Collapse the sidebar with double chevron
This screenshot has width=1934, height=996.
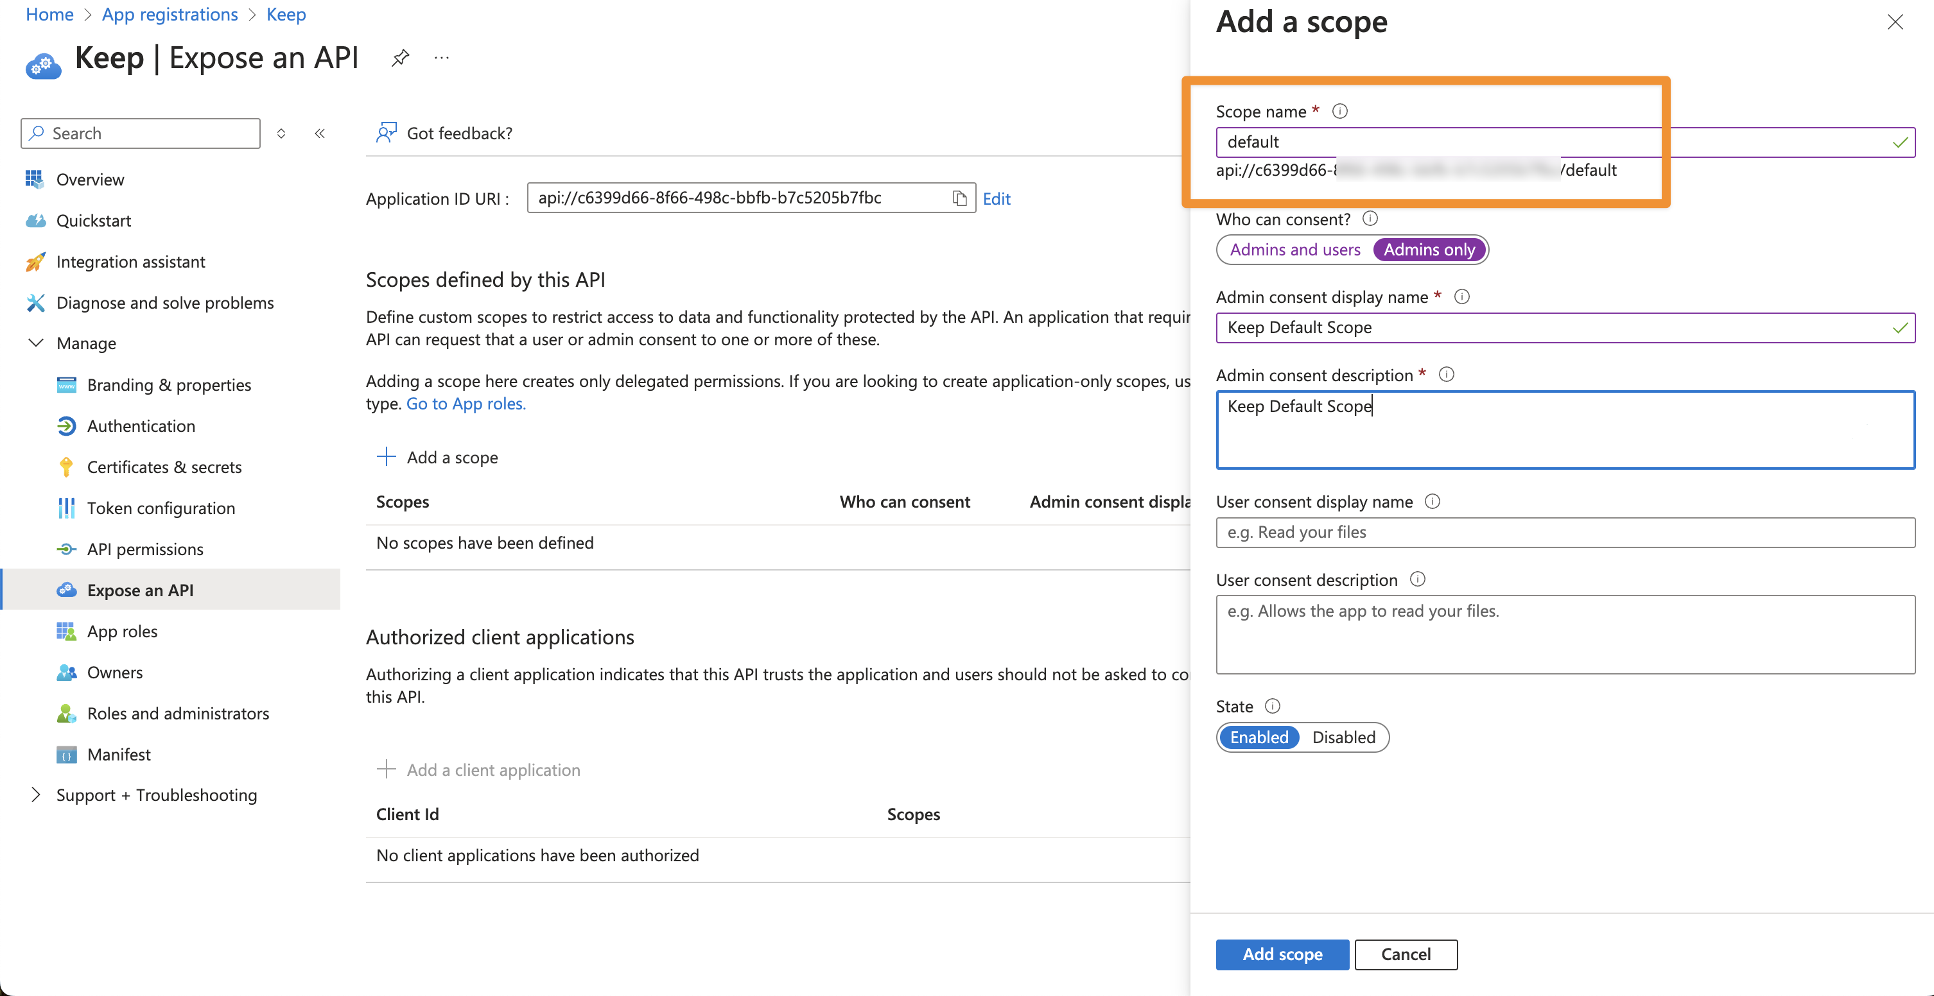(320, 133)
